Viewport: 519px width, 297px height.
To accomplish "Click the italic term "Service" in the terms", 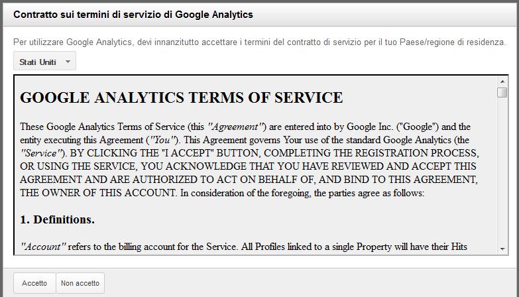I will click(42, 153).
